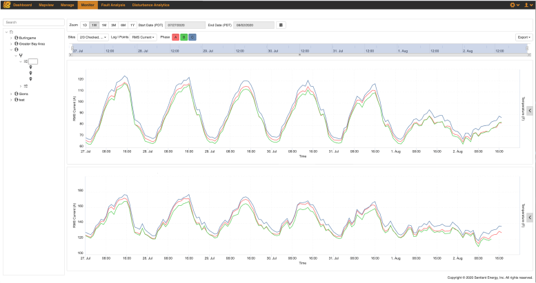Open the Disturbance Analytics tab

(151, 5)
